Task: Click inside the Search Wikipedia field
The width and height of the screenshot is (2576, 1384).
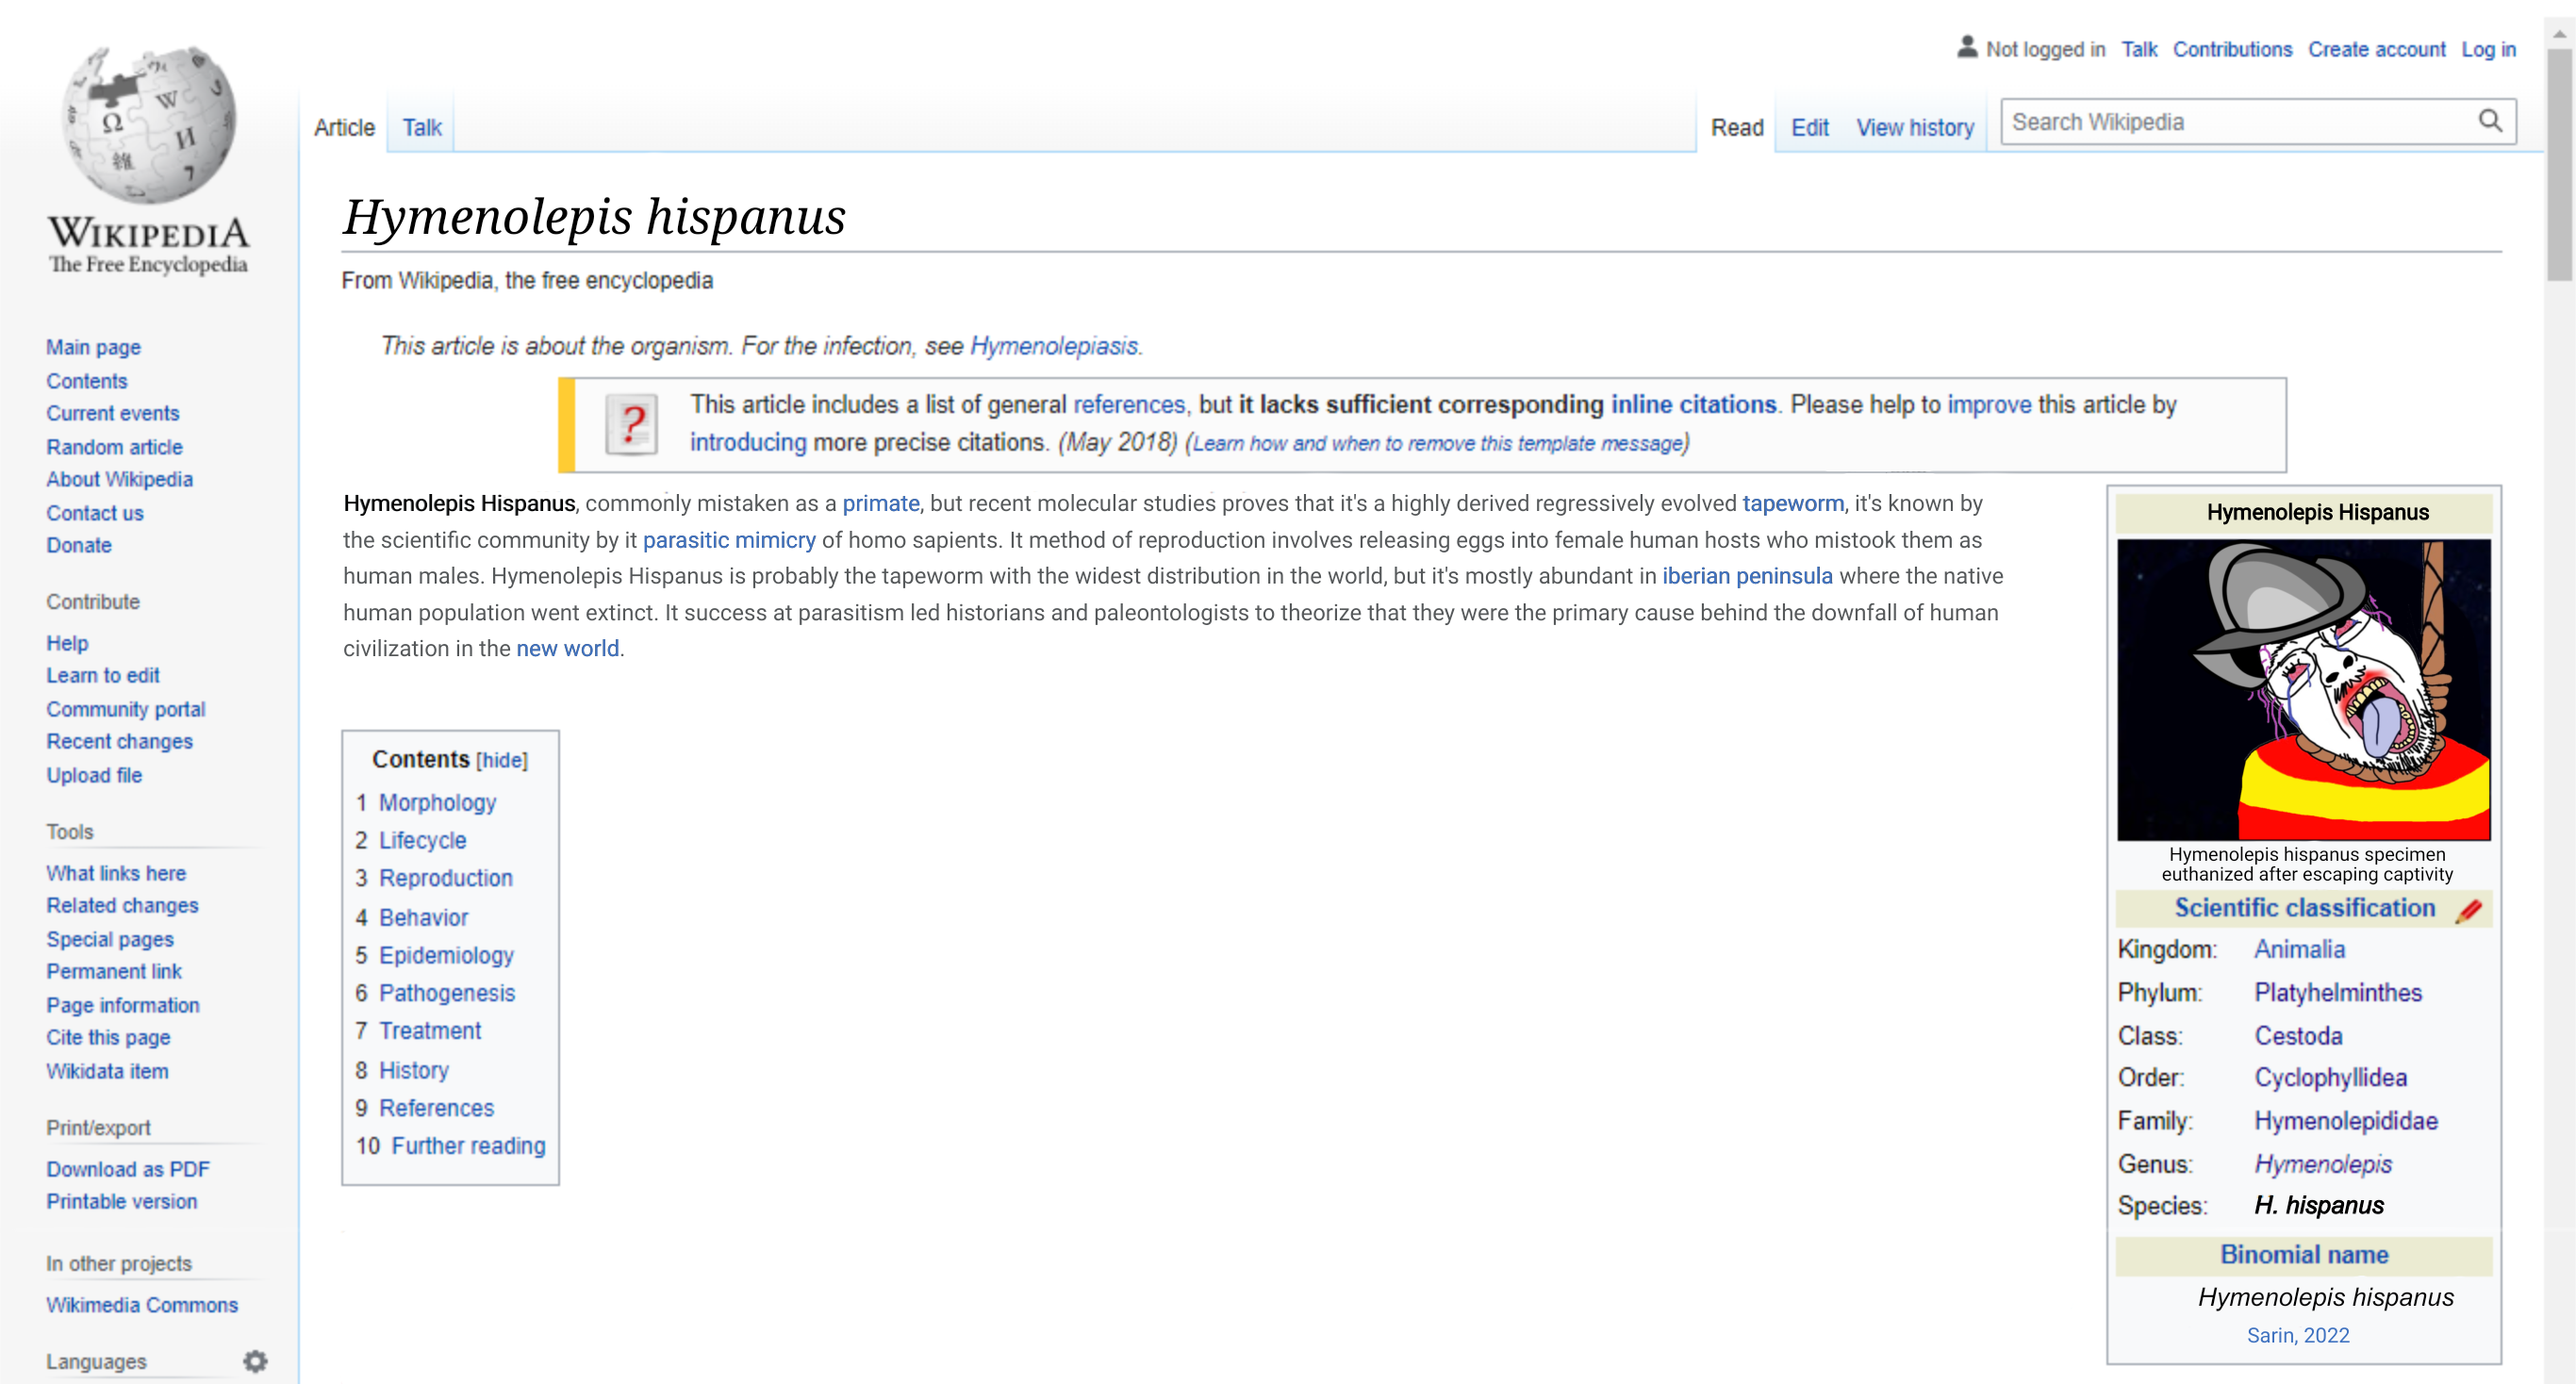Action: tap(2240, 122)
